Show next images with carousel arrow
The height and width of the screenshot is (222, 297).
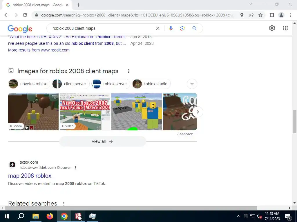coord(198,112)
